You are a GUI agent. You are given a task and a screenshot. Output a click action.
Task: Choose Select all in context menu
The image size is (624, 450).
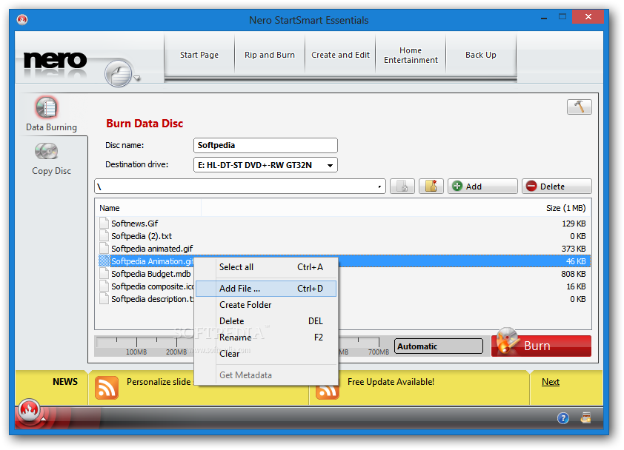pos(266,267)
